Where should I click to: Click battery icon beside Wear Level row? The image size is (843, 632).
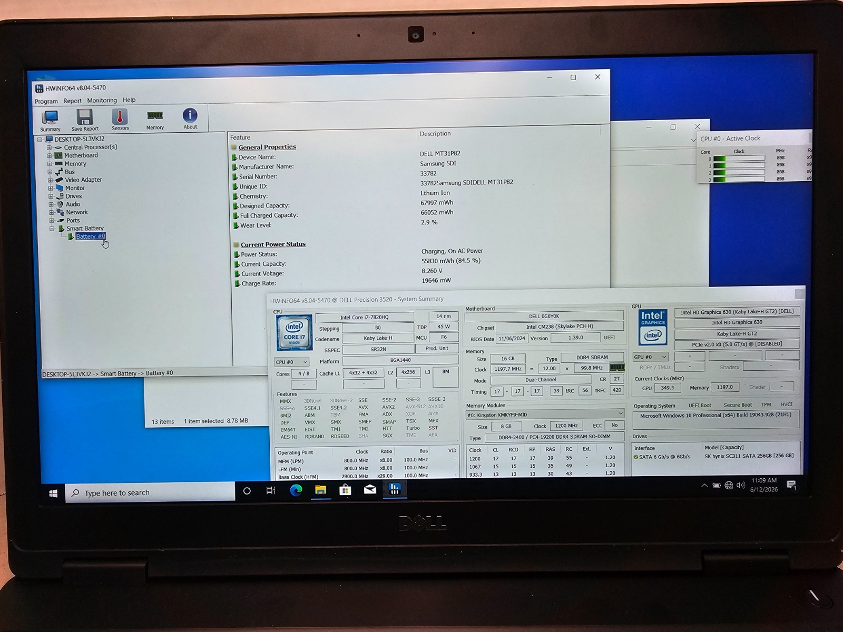point(236,225)
